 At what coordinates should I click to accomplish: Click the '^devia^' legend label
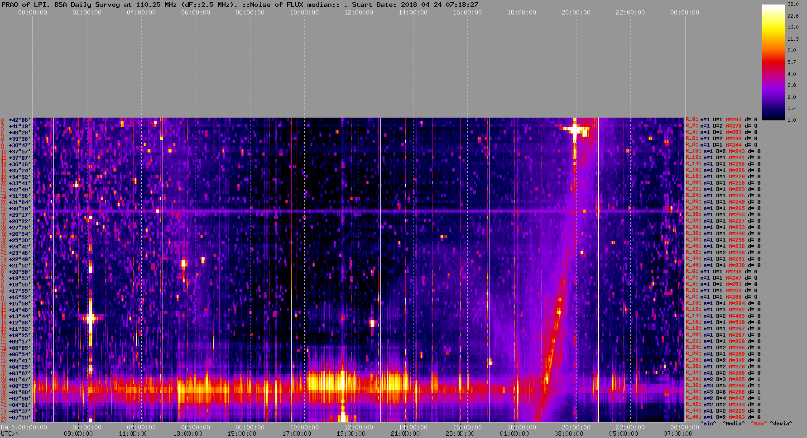tap(781, 424)
